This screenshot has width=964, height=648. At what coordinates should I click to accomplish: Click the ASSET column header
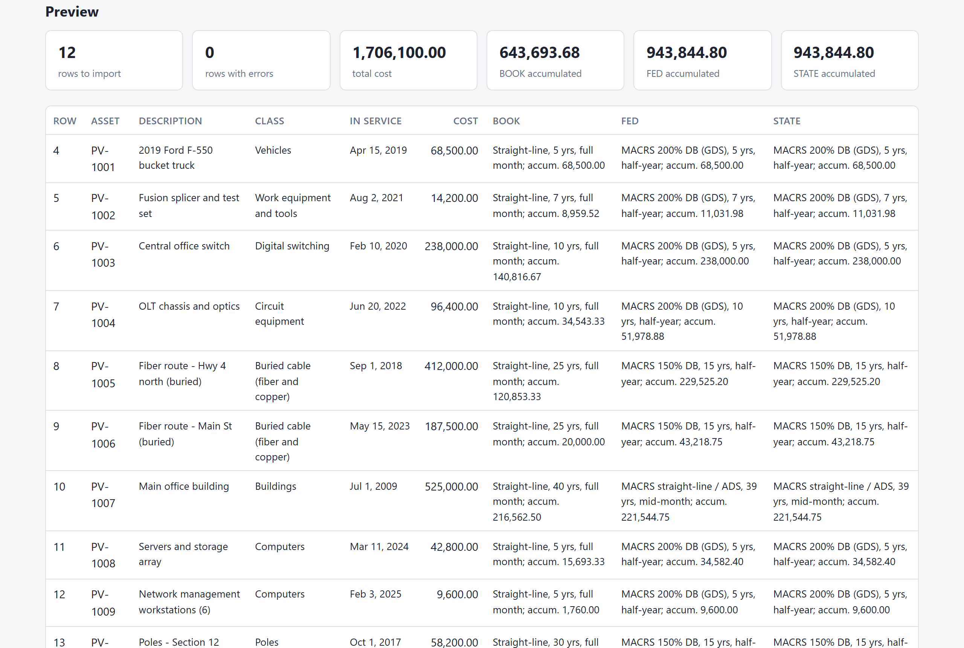(x=105, y=121)
